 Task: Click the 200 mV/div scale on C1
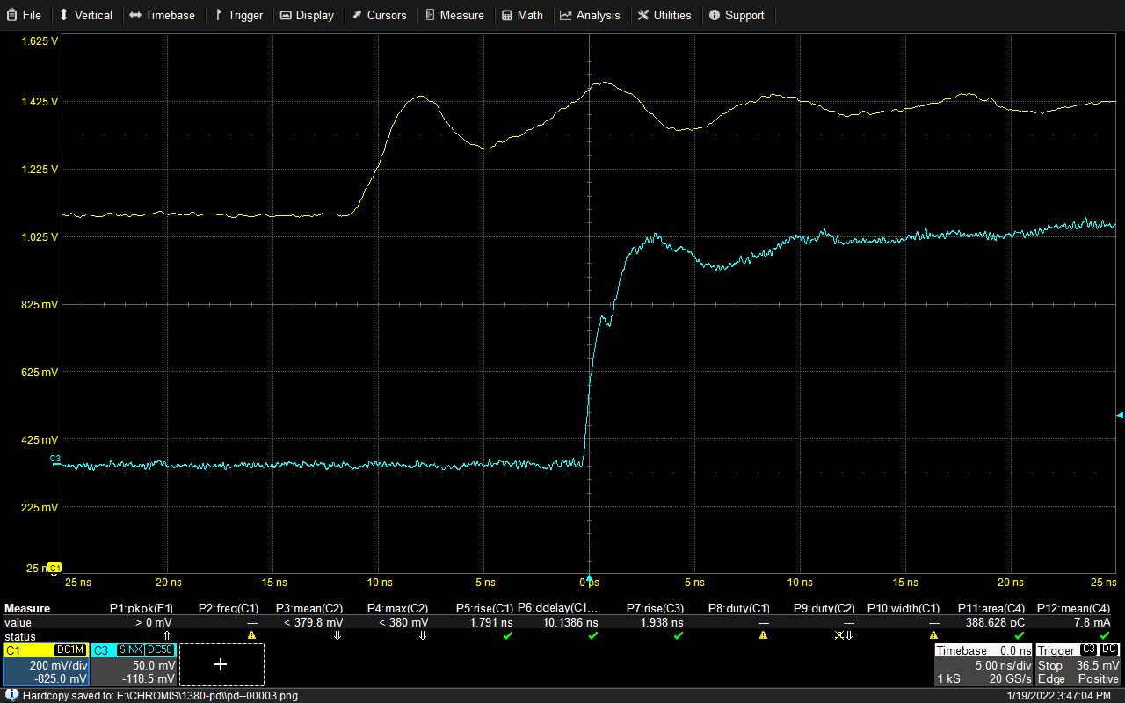coord(60,665)
